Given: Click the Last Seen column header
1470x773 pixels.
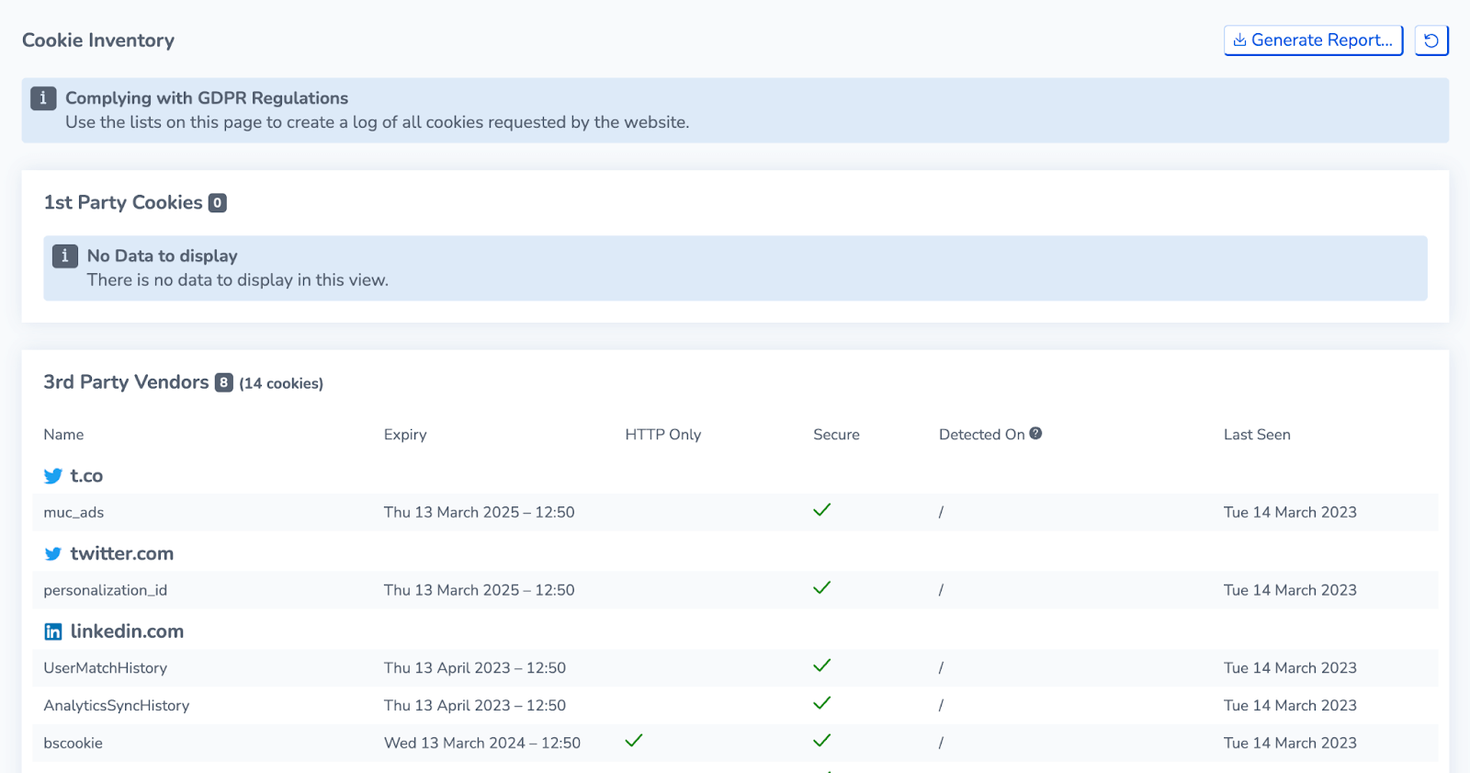Looking at the screenshot, I should click(1257, 435).
